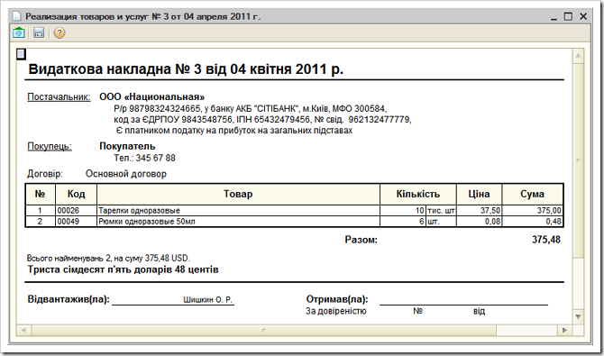Viewport: 604px width, 356px height.
Task: Click sum cell '0,48'
Action: coord(533,222)
